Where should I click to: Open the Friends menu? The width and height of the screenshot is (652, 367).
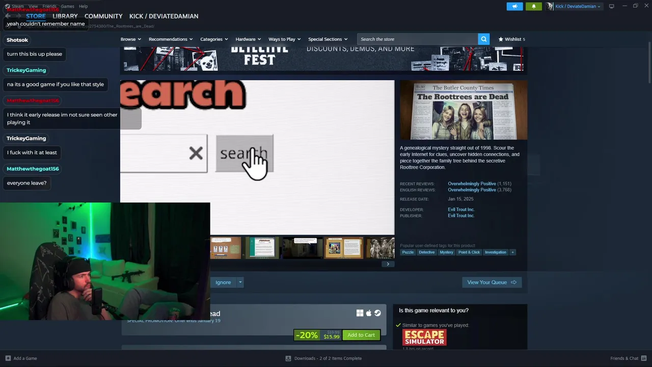(49, 6)
